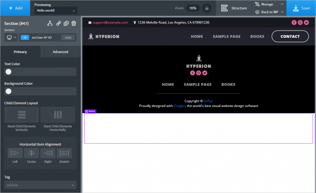Click the state button beside the section id

pyautogui.click(x=68, y=37)
